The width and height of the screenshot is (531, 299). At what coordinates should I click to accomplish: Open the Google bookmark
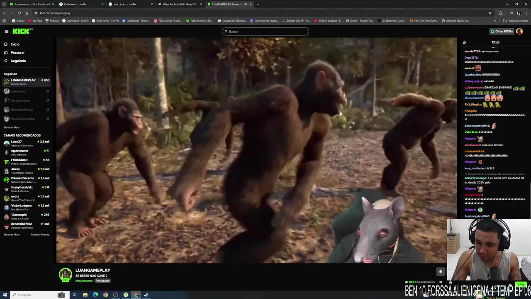[18, 20]
